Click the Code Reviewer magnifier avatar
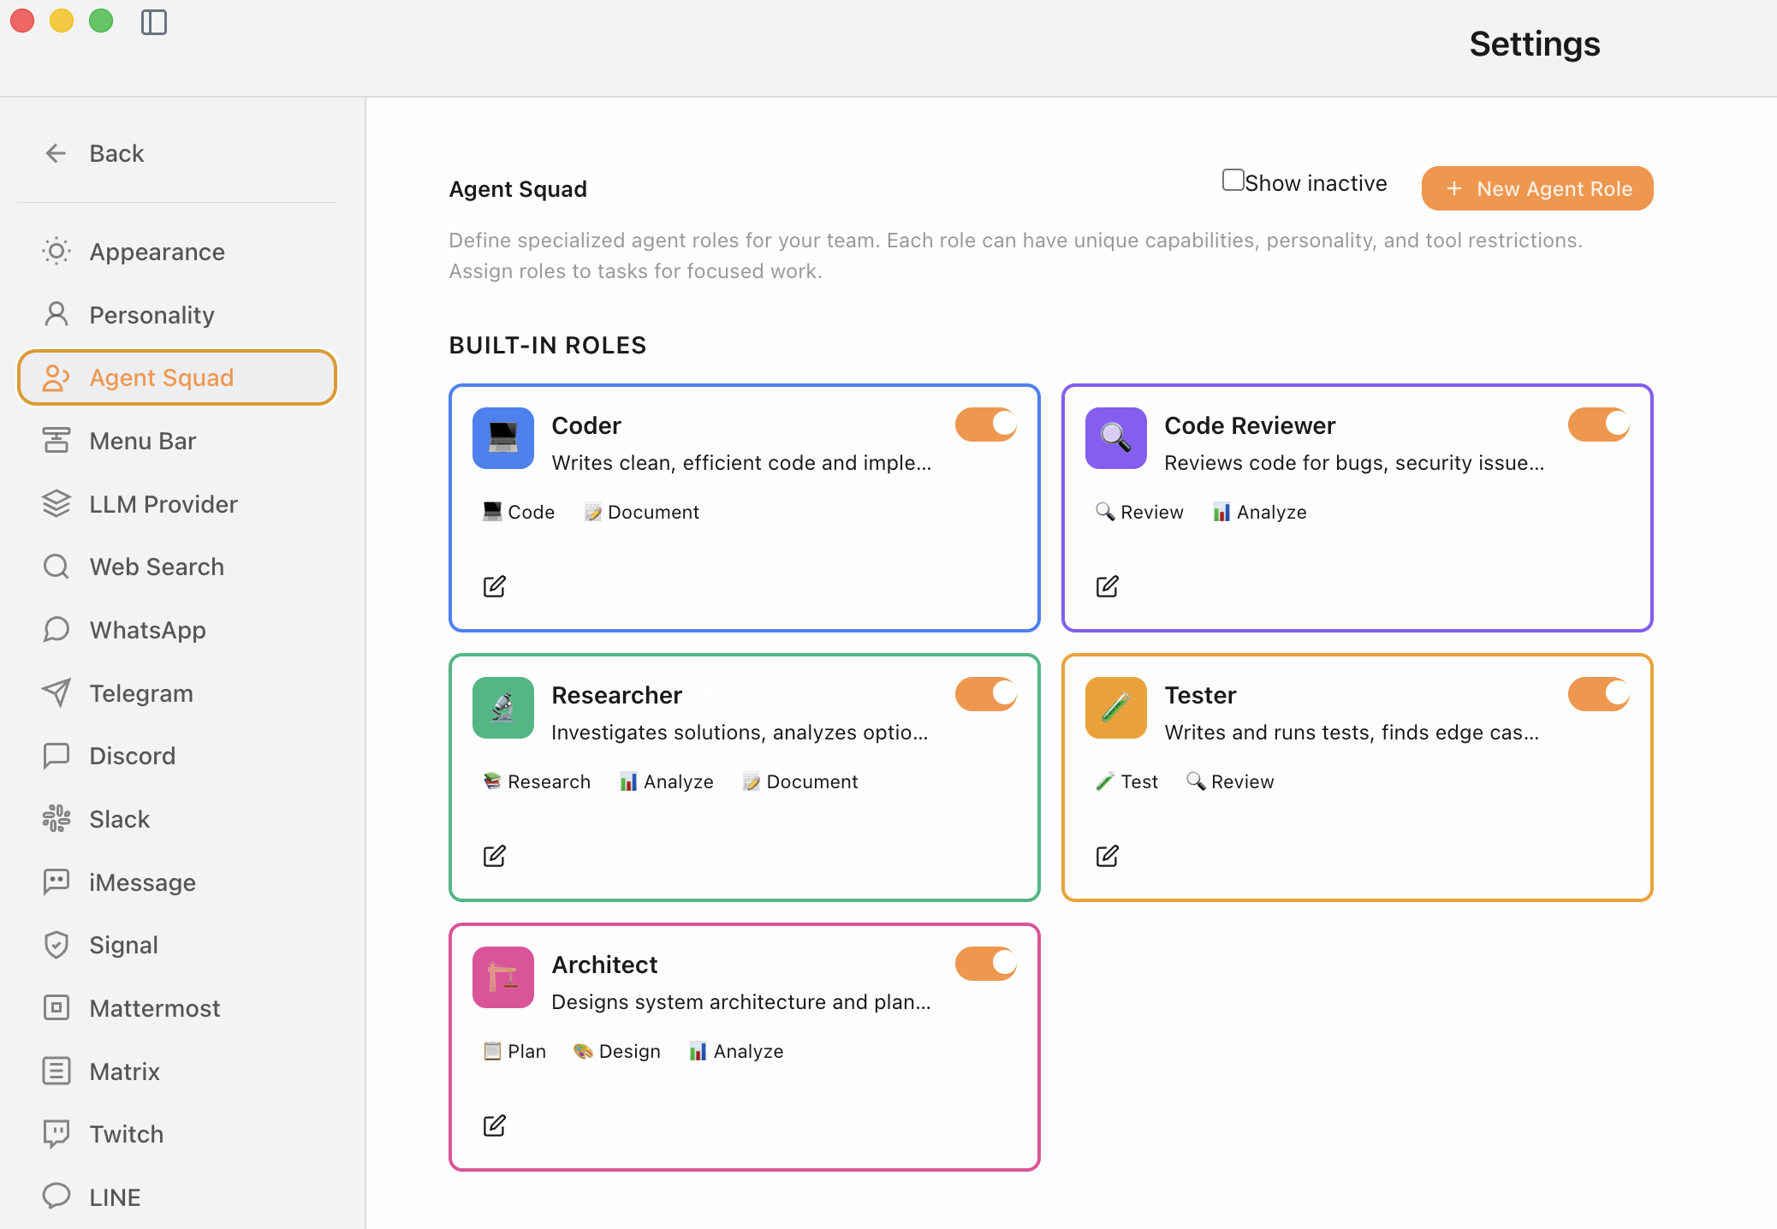 (x=1115, y=438)
